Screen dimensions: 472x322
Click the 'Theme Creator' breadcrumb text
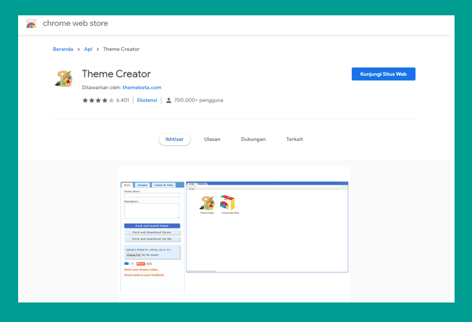point(121,49)
